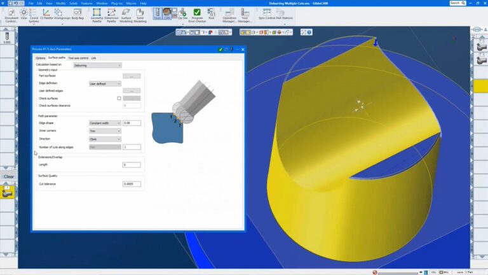Open Surface Modeling palette
This screenshot has height=275, width=488.
(126, 15)
